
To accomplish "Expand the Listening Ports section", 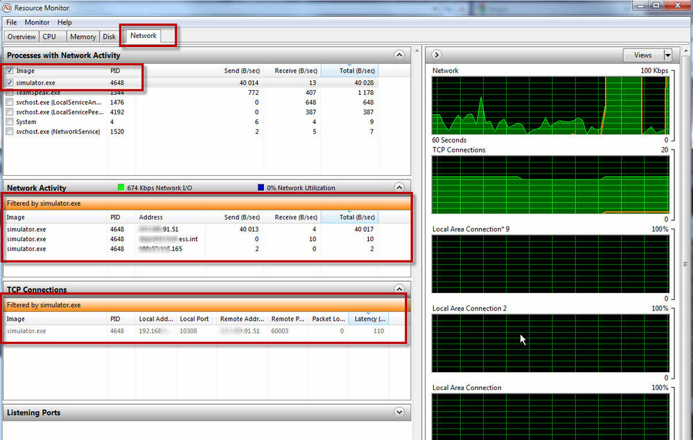I will 399,412.
